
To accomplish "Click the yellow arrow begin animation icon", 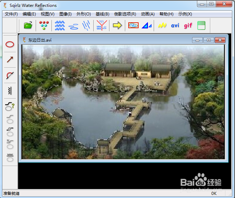I will tap(117, 25).
